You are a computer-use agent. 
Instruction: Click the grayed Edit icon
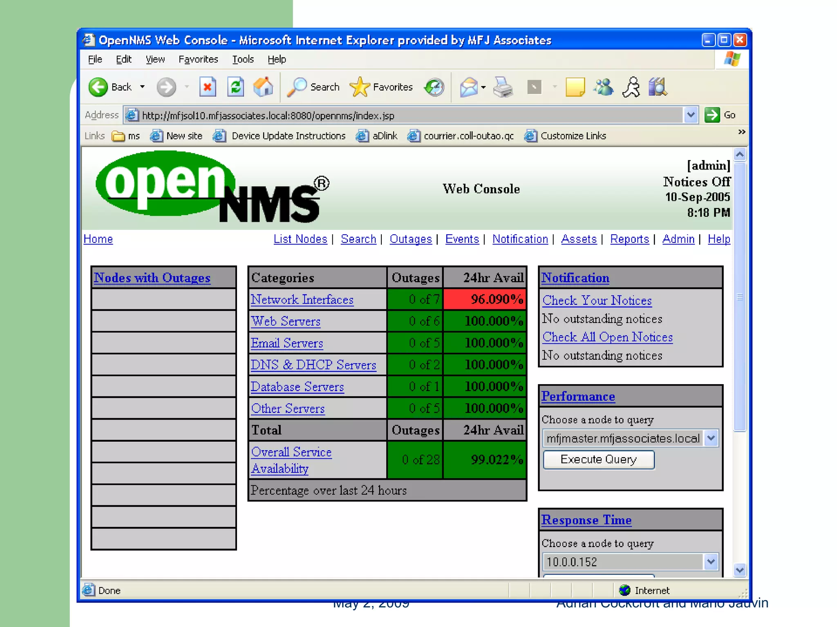point(534,87)
